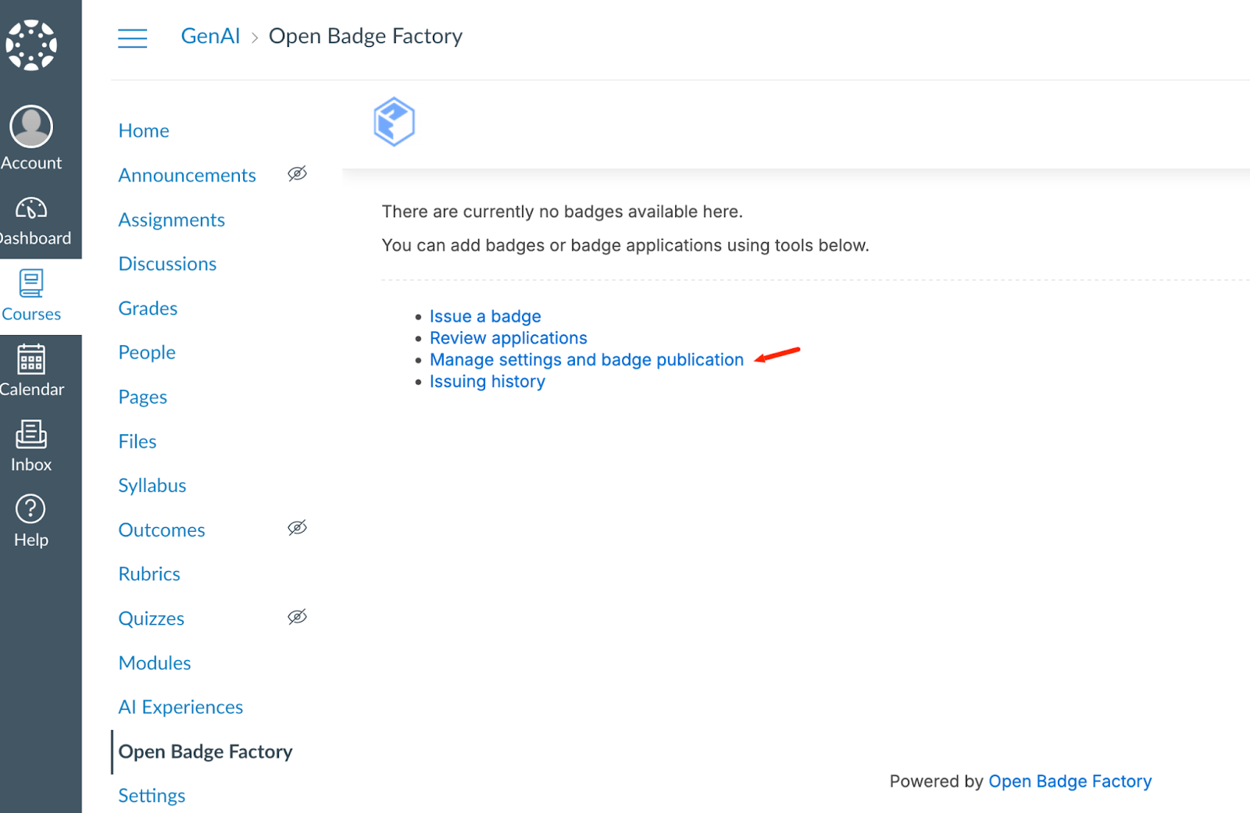1250x813 pixels.
Task: Click the hidden-eye icon beside Announcements
Action: click(297, 174)
